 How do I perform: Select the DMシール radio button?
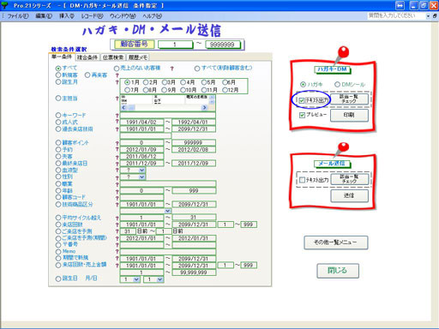(337, 85)
